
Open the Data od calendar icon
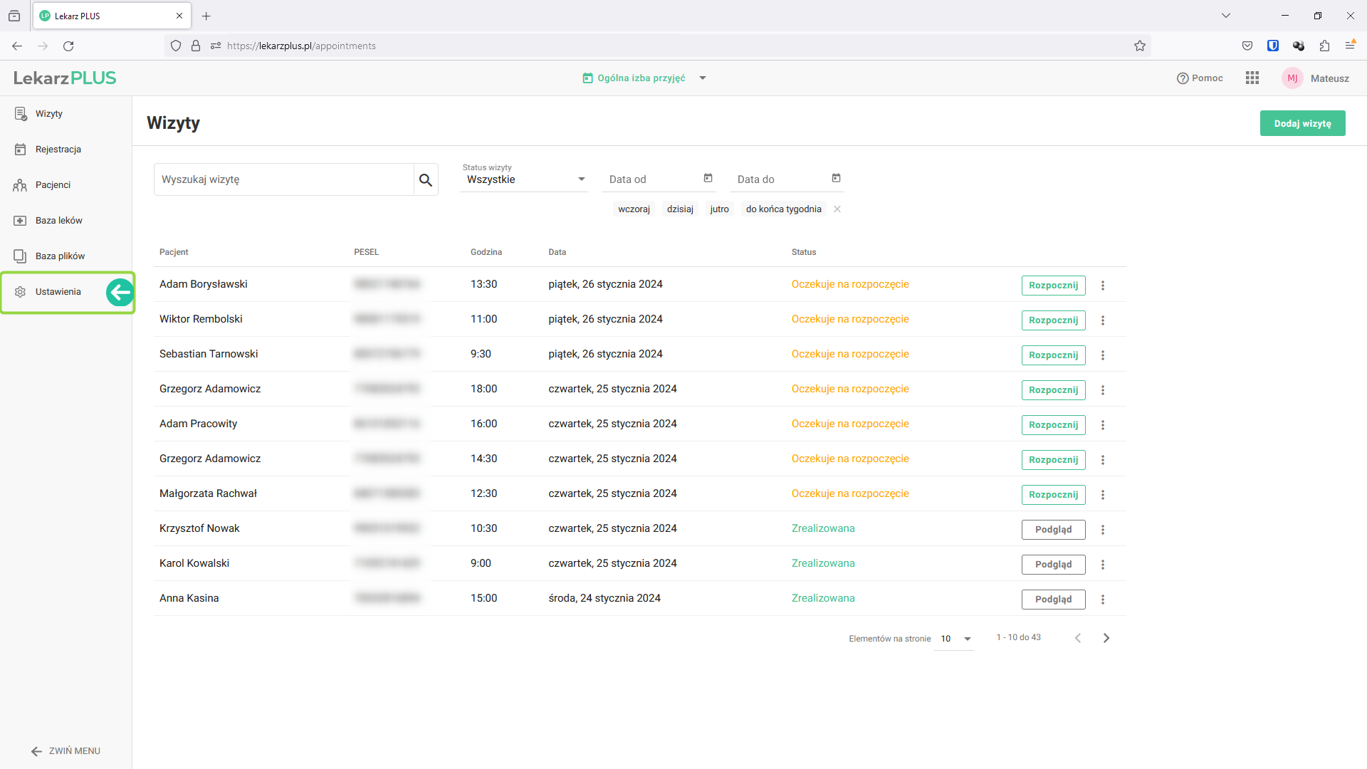coord(708,178)
